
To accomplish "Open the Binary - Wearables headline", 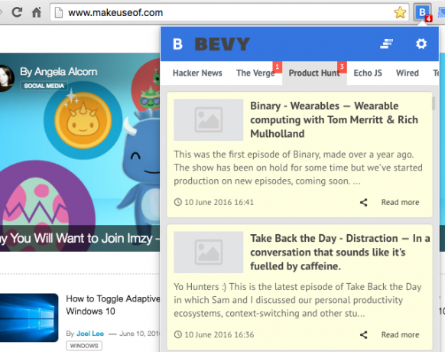I will [334, 119].
